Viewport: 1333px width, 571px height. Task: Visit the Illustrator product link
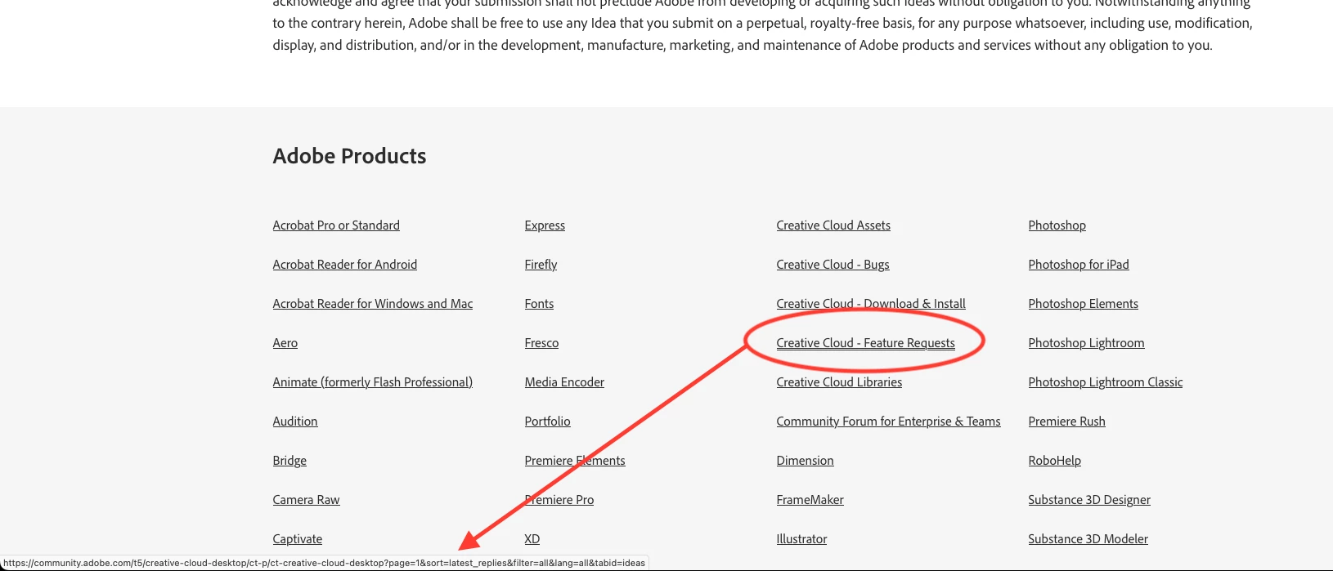pos(801,539)
